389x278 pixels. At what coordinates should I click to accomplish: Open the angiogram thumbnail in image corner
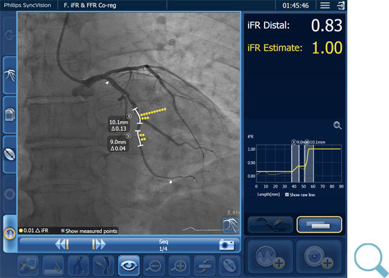(x=231, y=225)
